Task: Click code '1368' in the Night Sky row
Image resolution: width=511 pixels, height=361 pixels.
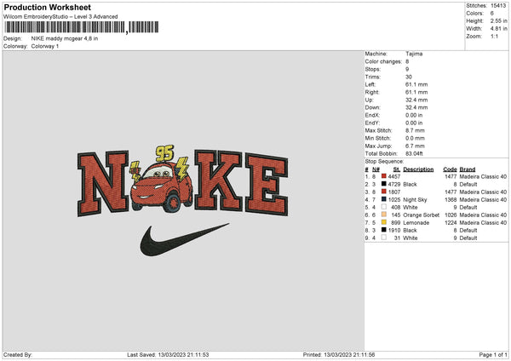Action: click(x=451, y=200)
